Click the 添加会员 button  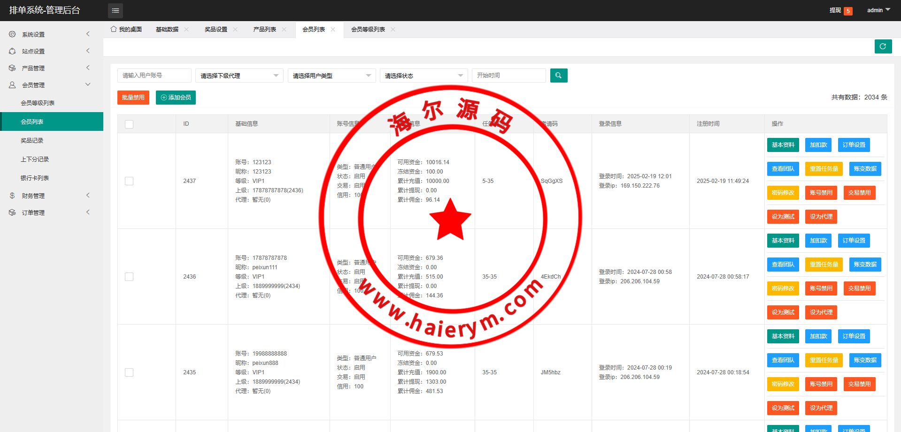click(x=176, y=98)
